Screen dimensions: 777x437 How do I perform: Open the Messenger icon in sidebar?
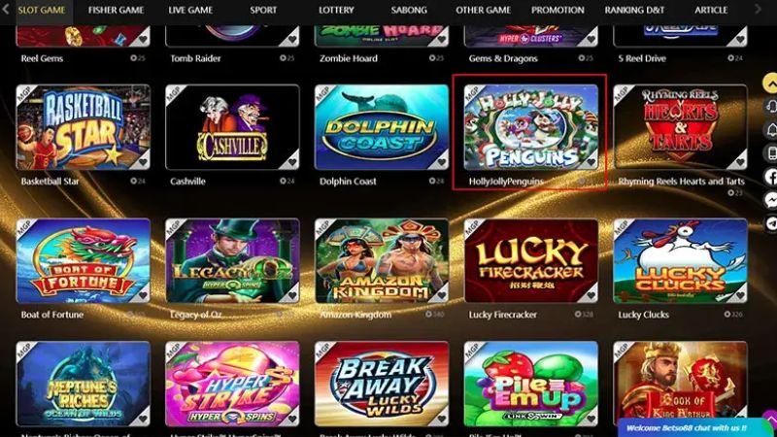[770, 200]
